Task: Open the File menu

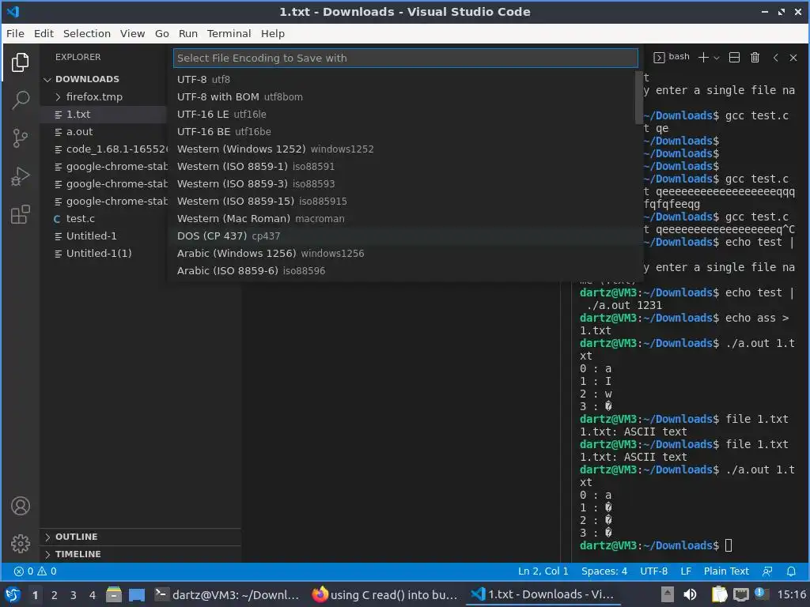Action: [15, 33]
